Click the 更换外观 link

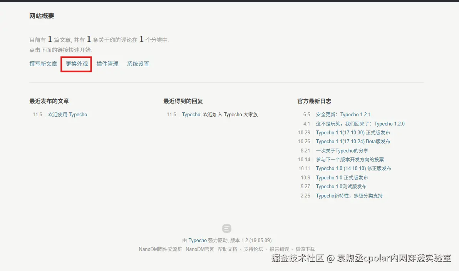point(77,64)
